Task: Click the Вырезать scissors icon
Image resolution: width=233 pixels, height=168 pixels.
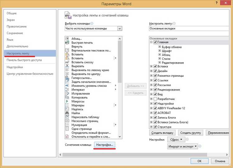Action: point(67,66)
